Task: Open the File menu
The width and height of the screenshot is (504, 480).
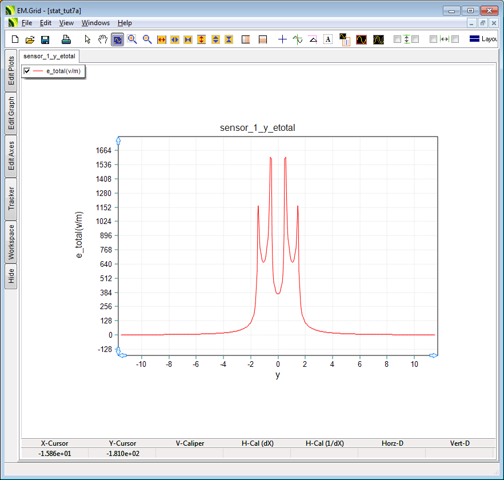Action: (27, 23)
